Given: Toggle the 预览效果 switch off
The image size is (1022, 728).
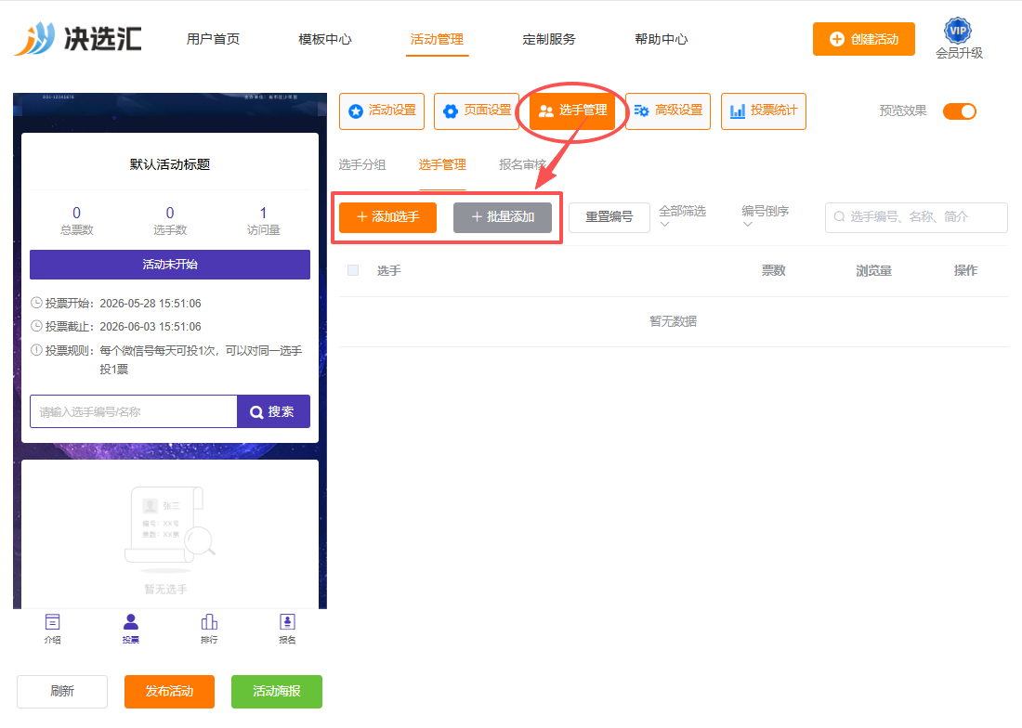Looking at the screenshot, I should click(960, 111).
